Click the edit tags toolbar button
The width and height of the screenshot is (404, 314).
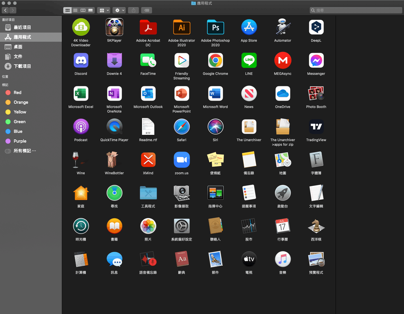tap(147, 10)
